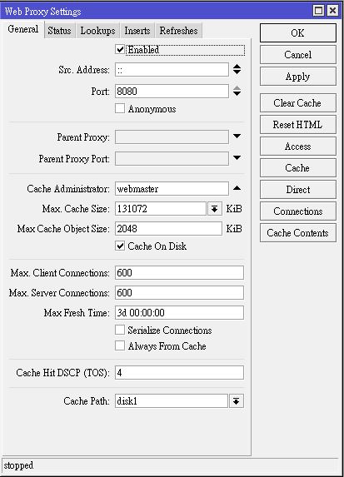Tick the Anonymous checkbox
The image size is (344, 477).
pyautogui.click(x=120, y=108)
